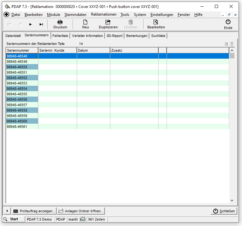Screen dimensions: 242x226
Task: Click the Löschen trash icon in toolbar
Action: (x=130, y=22)
